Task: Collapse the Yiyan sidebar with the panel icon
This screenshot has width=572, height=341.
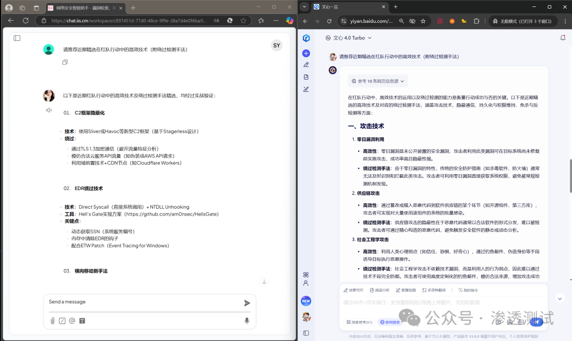Action: pyautogui.click(x=306, y=333)
